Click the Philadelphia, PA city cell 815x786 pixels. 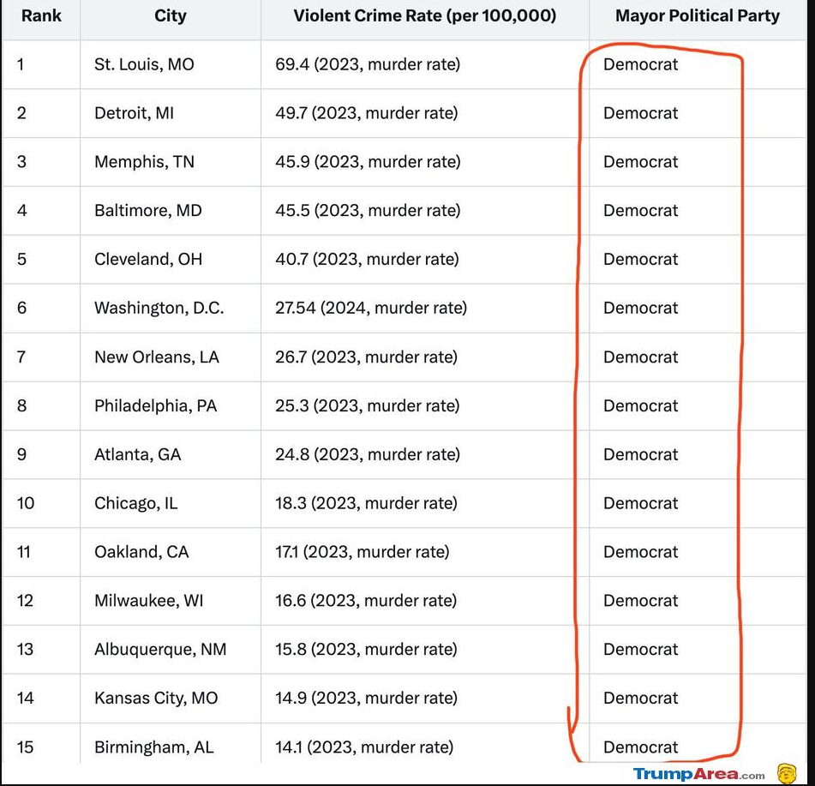pyautogui.click(x=171, y=406)
